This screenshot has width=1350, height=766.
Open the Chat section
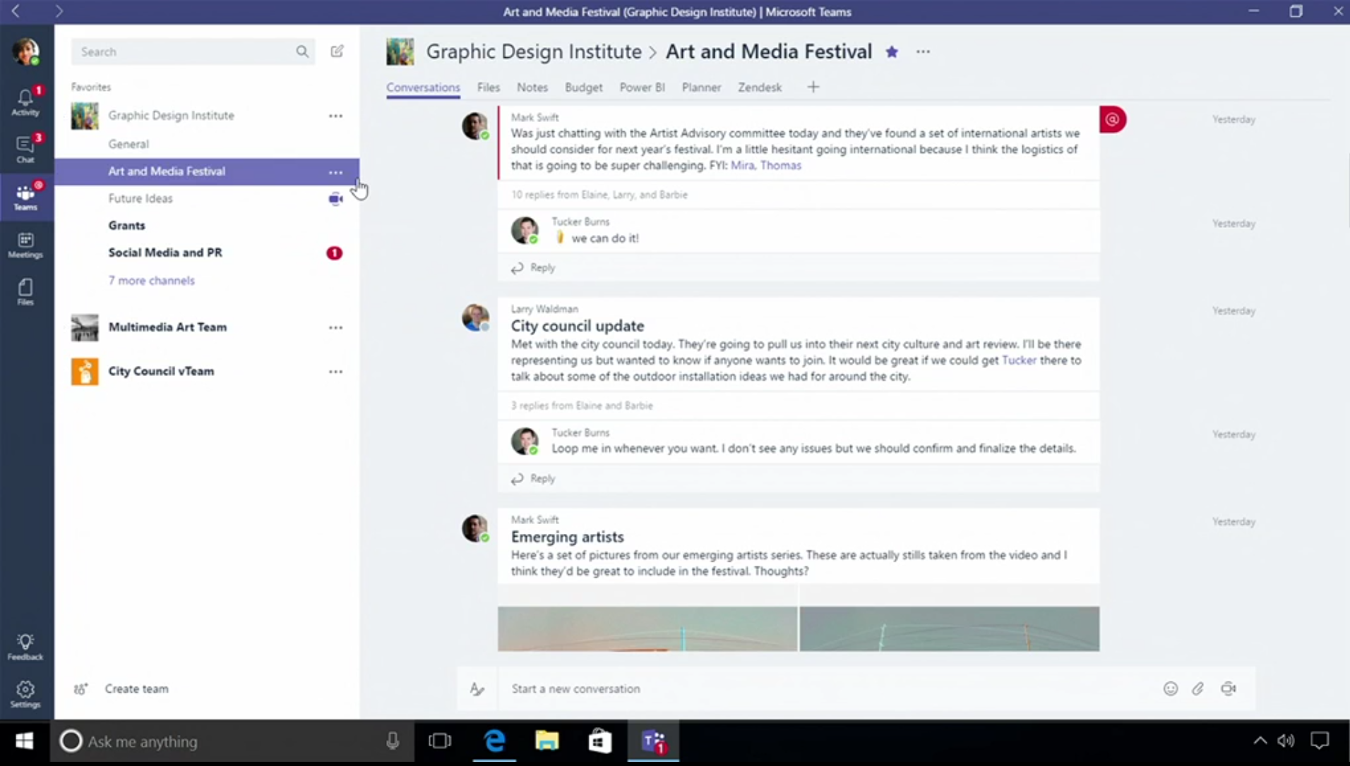pos(25,149)
